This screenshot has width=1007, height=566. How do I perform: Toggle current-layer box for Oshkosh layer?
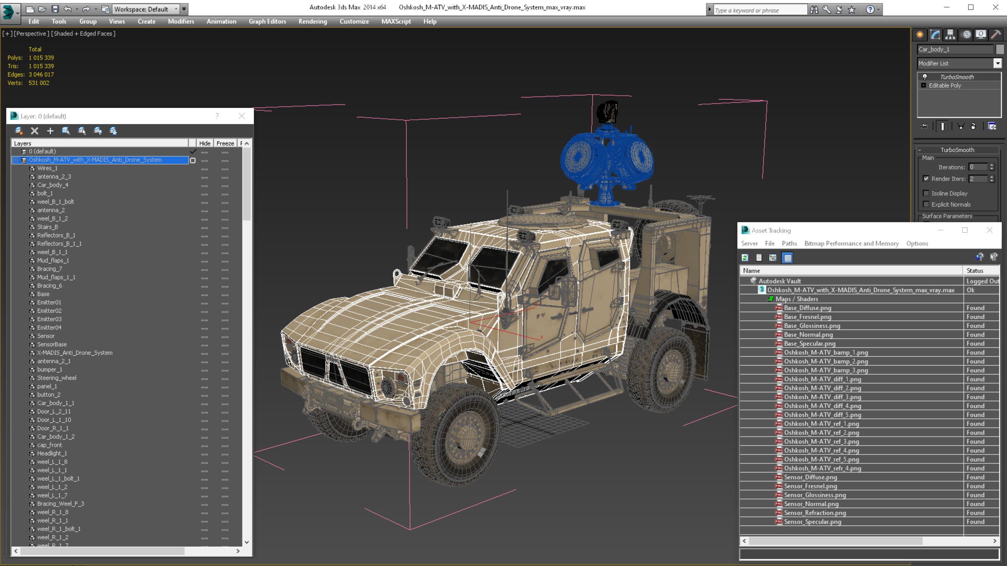coord(193,160)
